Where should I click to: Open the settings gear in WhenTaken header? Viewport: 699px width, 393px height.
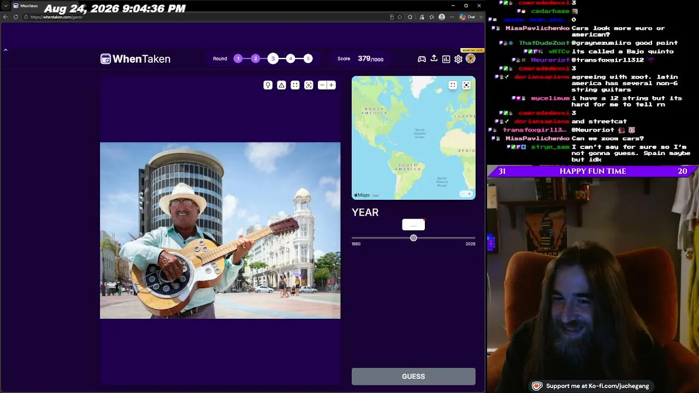coord(458,59)
